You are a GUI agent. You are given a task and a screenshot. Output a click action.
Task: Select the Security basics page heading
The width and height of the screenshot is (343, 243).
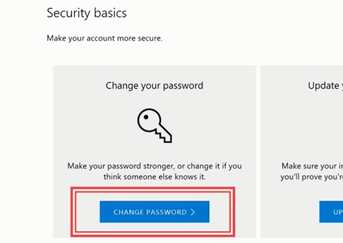point(87,13)
